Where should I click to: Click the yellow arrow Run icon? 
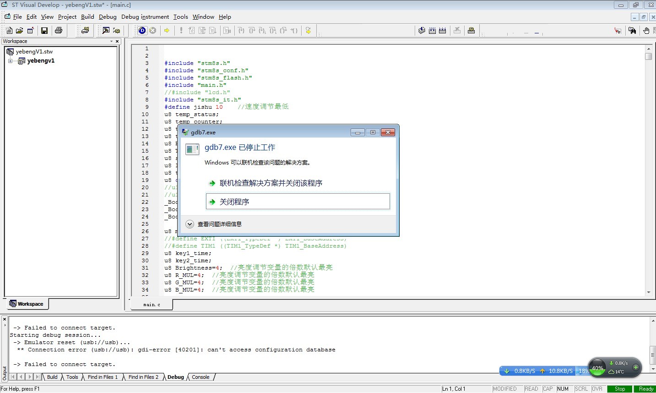tap(167, 31)
